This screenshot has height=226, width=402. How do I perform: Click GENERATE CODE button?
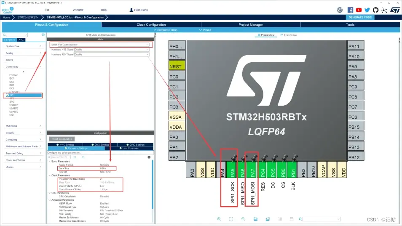[360, 17]
